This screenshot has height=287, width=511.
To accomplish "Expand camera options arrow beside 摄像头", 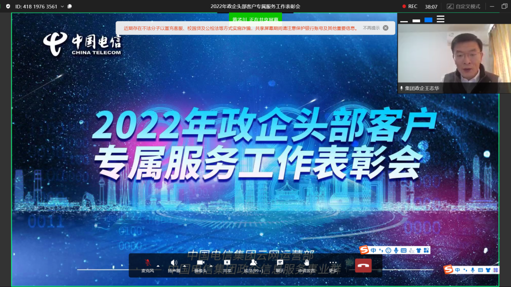I will coord(211,266).
